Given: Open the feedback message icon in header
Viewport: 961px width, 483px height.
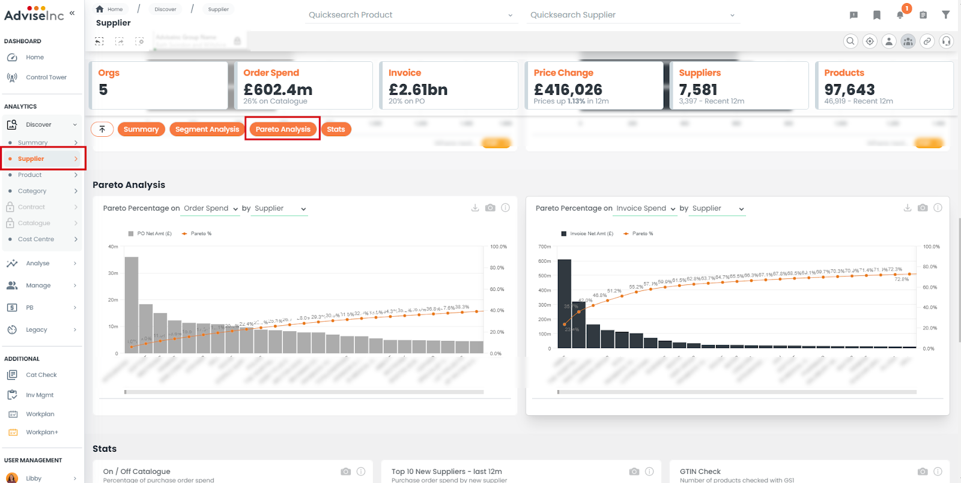Looking at the screenshot, I should [x=853, y=15].
